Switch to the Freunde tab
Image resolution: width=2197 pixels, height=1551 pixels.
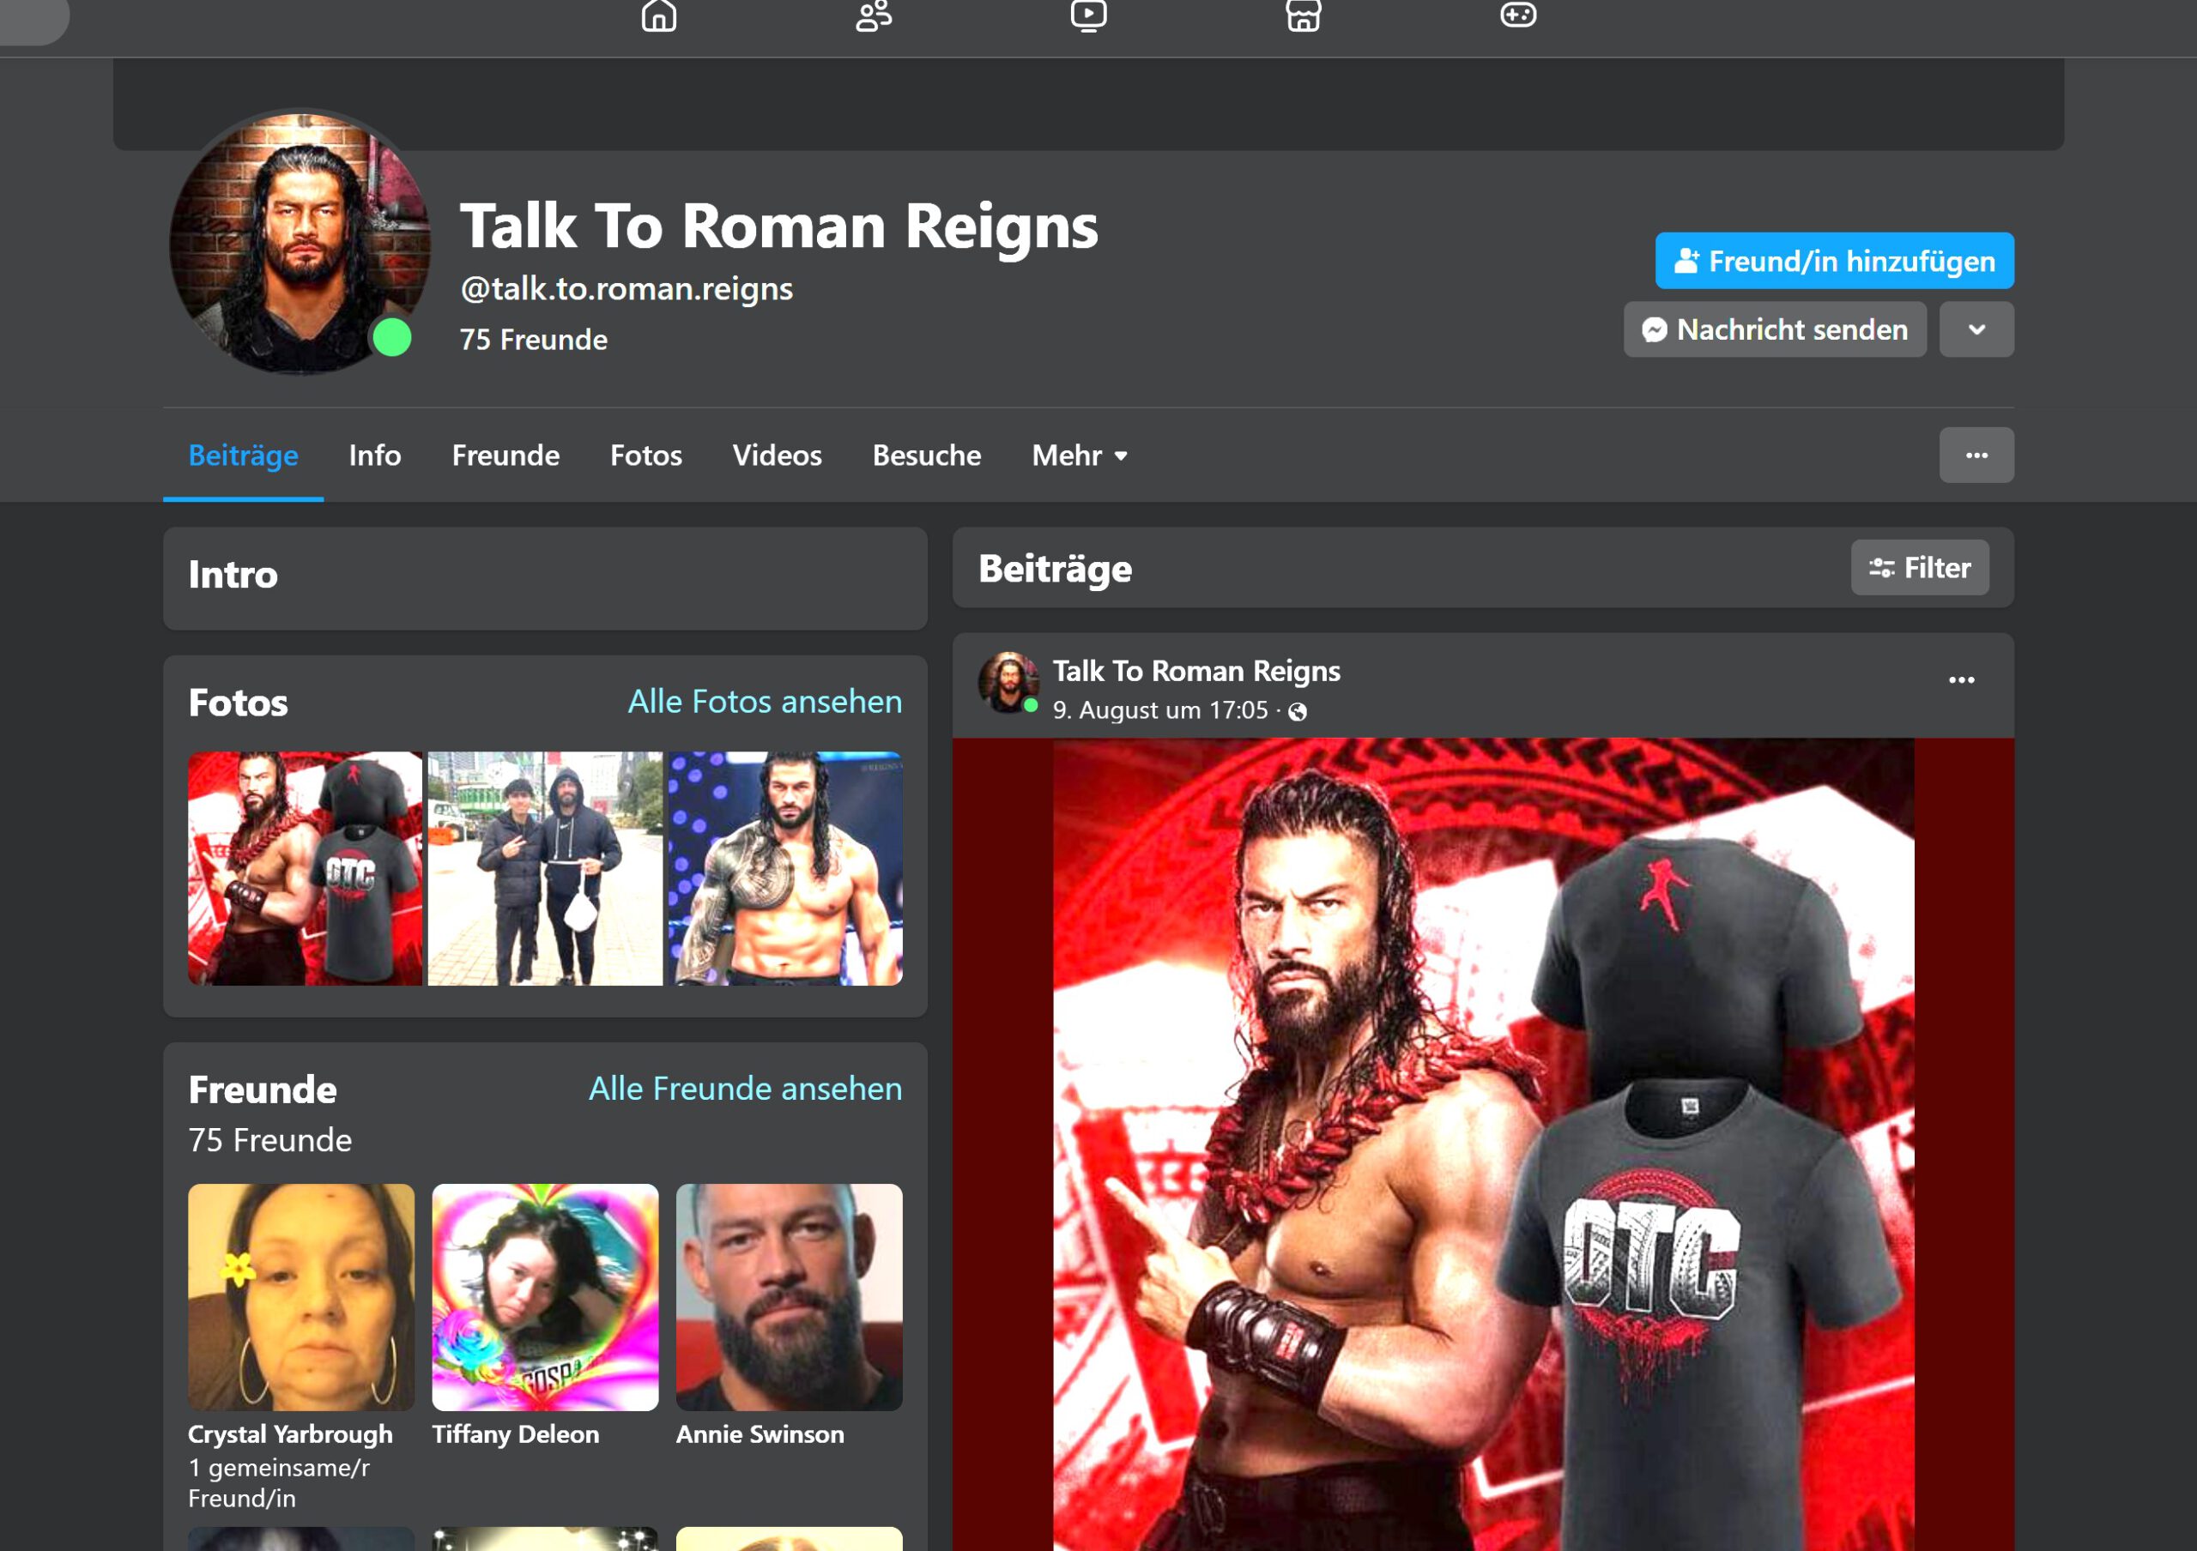(x=505, y=456)
